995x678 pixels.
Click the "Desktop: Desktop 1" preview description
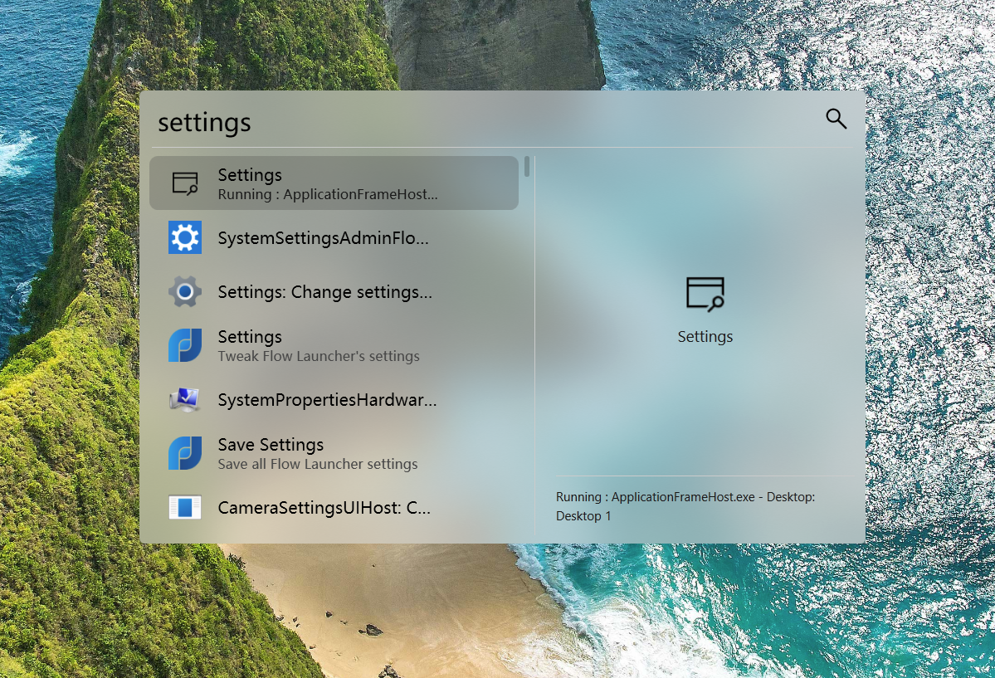click(685, 506)
